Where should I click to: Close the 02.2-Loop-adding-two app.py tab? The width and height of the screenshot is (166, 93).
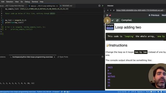(57, 6)
